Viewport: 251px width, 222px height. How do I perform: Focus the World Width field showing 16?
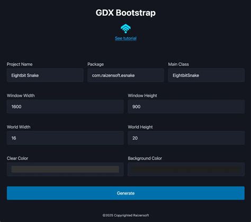pyautogui.click(x=65, y=138)
